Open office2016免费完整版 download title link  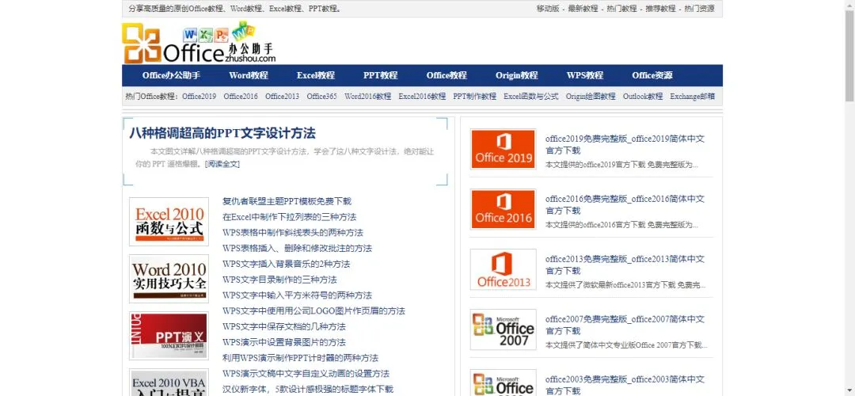pyautogui.click(x=625, y=204)
